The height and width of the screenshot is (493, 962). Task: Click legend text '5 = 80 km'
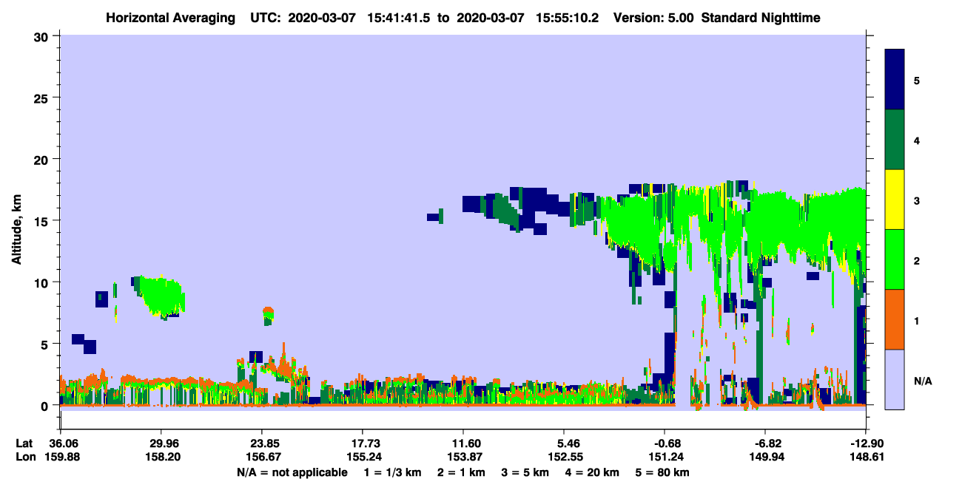tap(664, 472)
